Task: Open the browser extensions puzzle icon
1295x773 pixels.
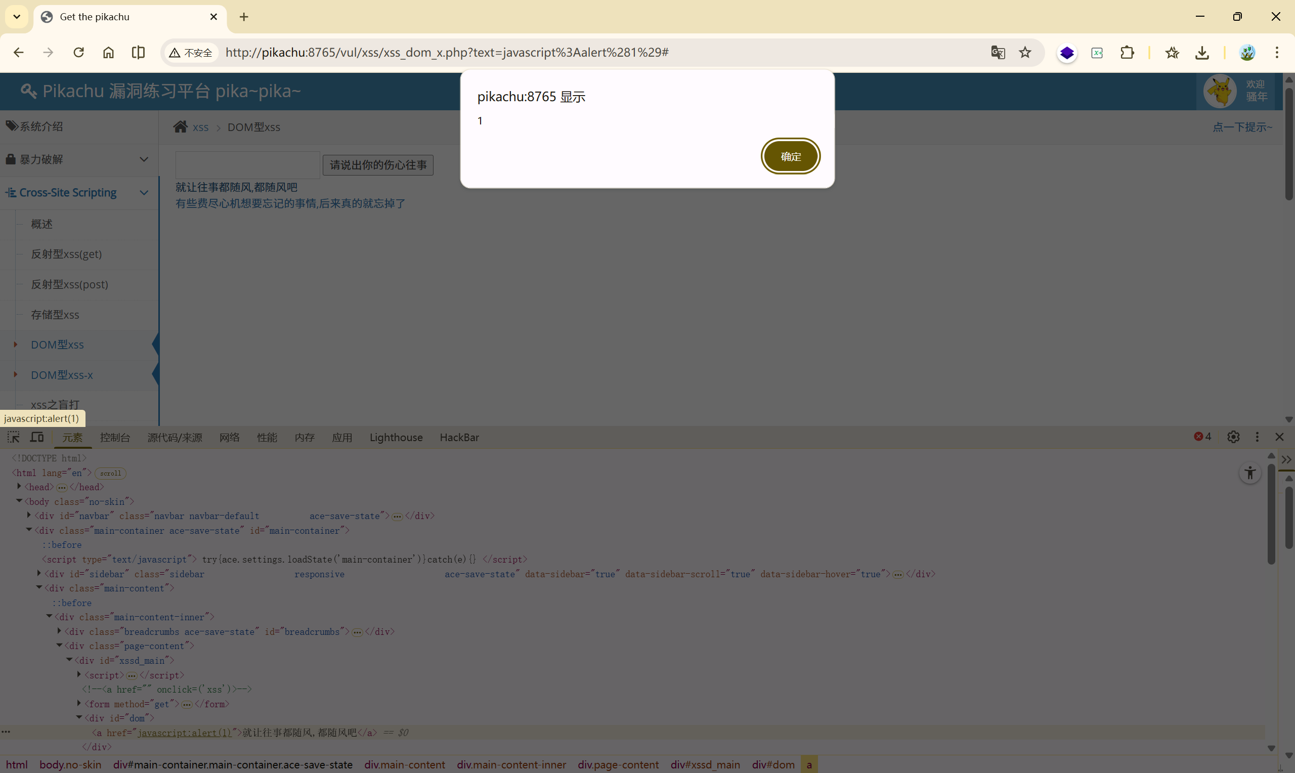Action: pos(1127,53)
